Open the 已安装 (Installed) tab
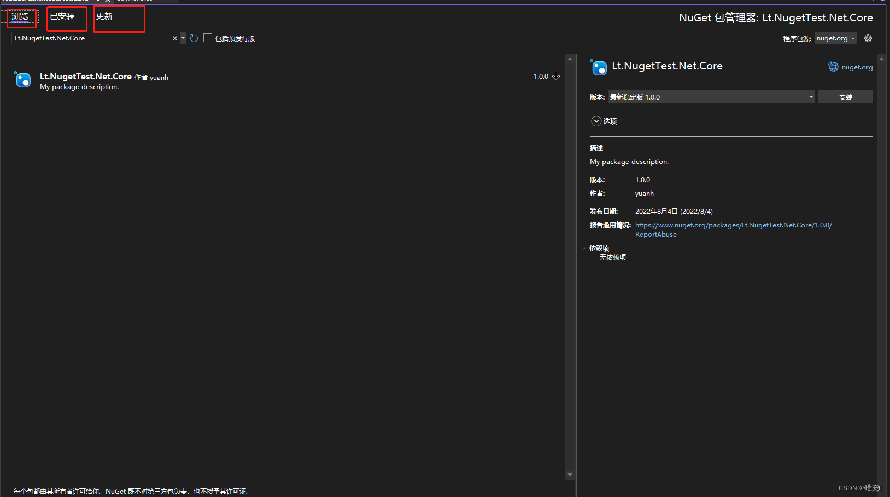 62,16
